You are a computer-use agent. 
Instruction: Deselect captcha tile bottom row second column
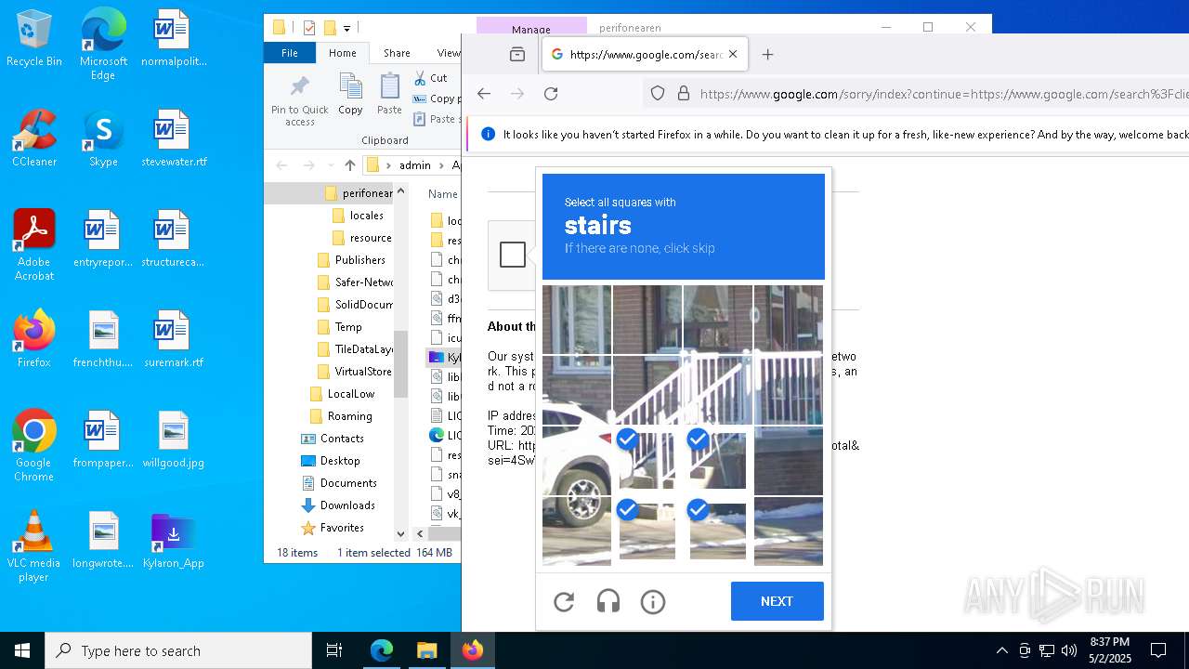tap(647, 531)
